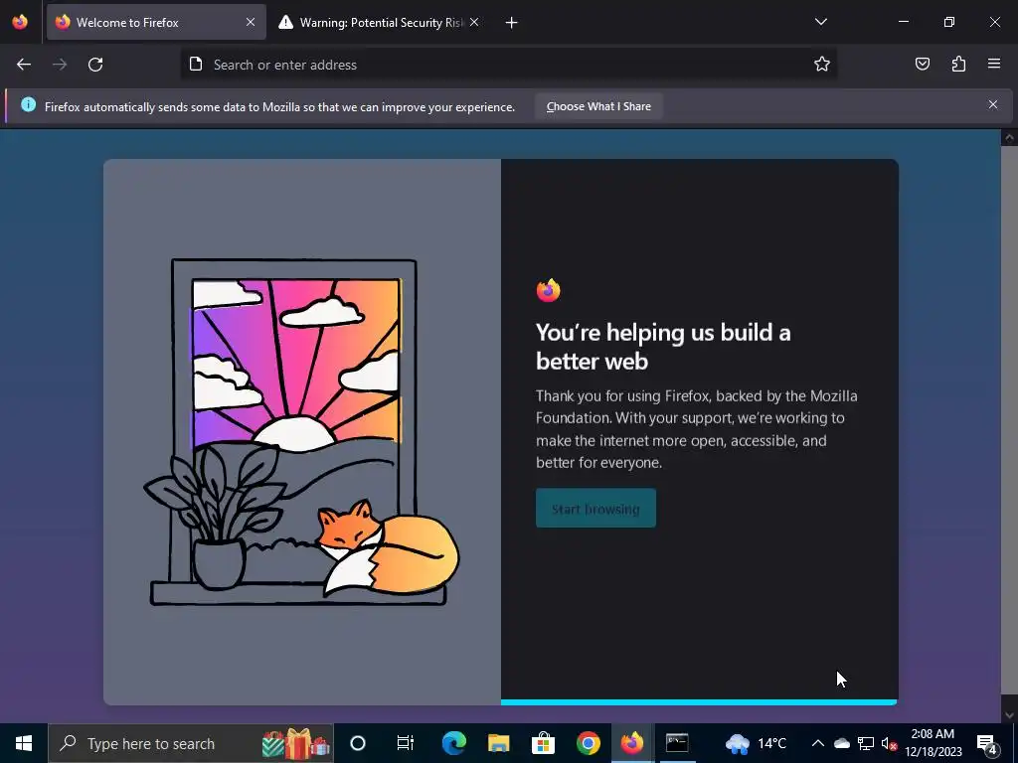Focus the Search or enter address field
Image resolution: width=1018 pixels, height=763 pixels.
tap(508, 65)
